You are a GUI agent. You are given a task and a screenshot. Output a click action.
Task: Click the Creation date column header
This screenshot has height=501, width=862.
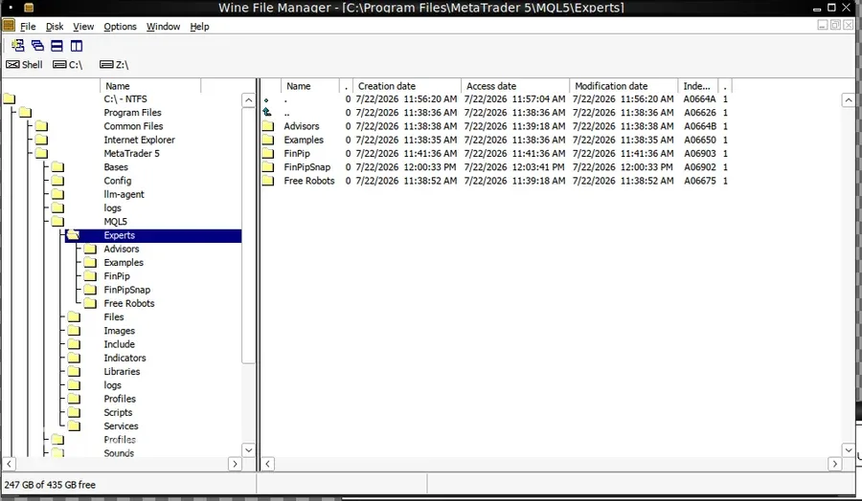(x=407, y=86)
